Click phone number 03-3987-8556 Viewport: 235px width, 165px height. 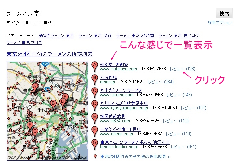coord(154,147)
